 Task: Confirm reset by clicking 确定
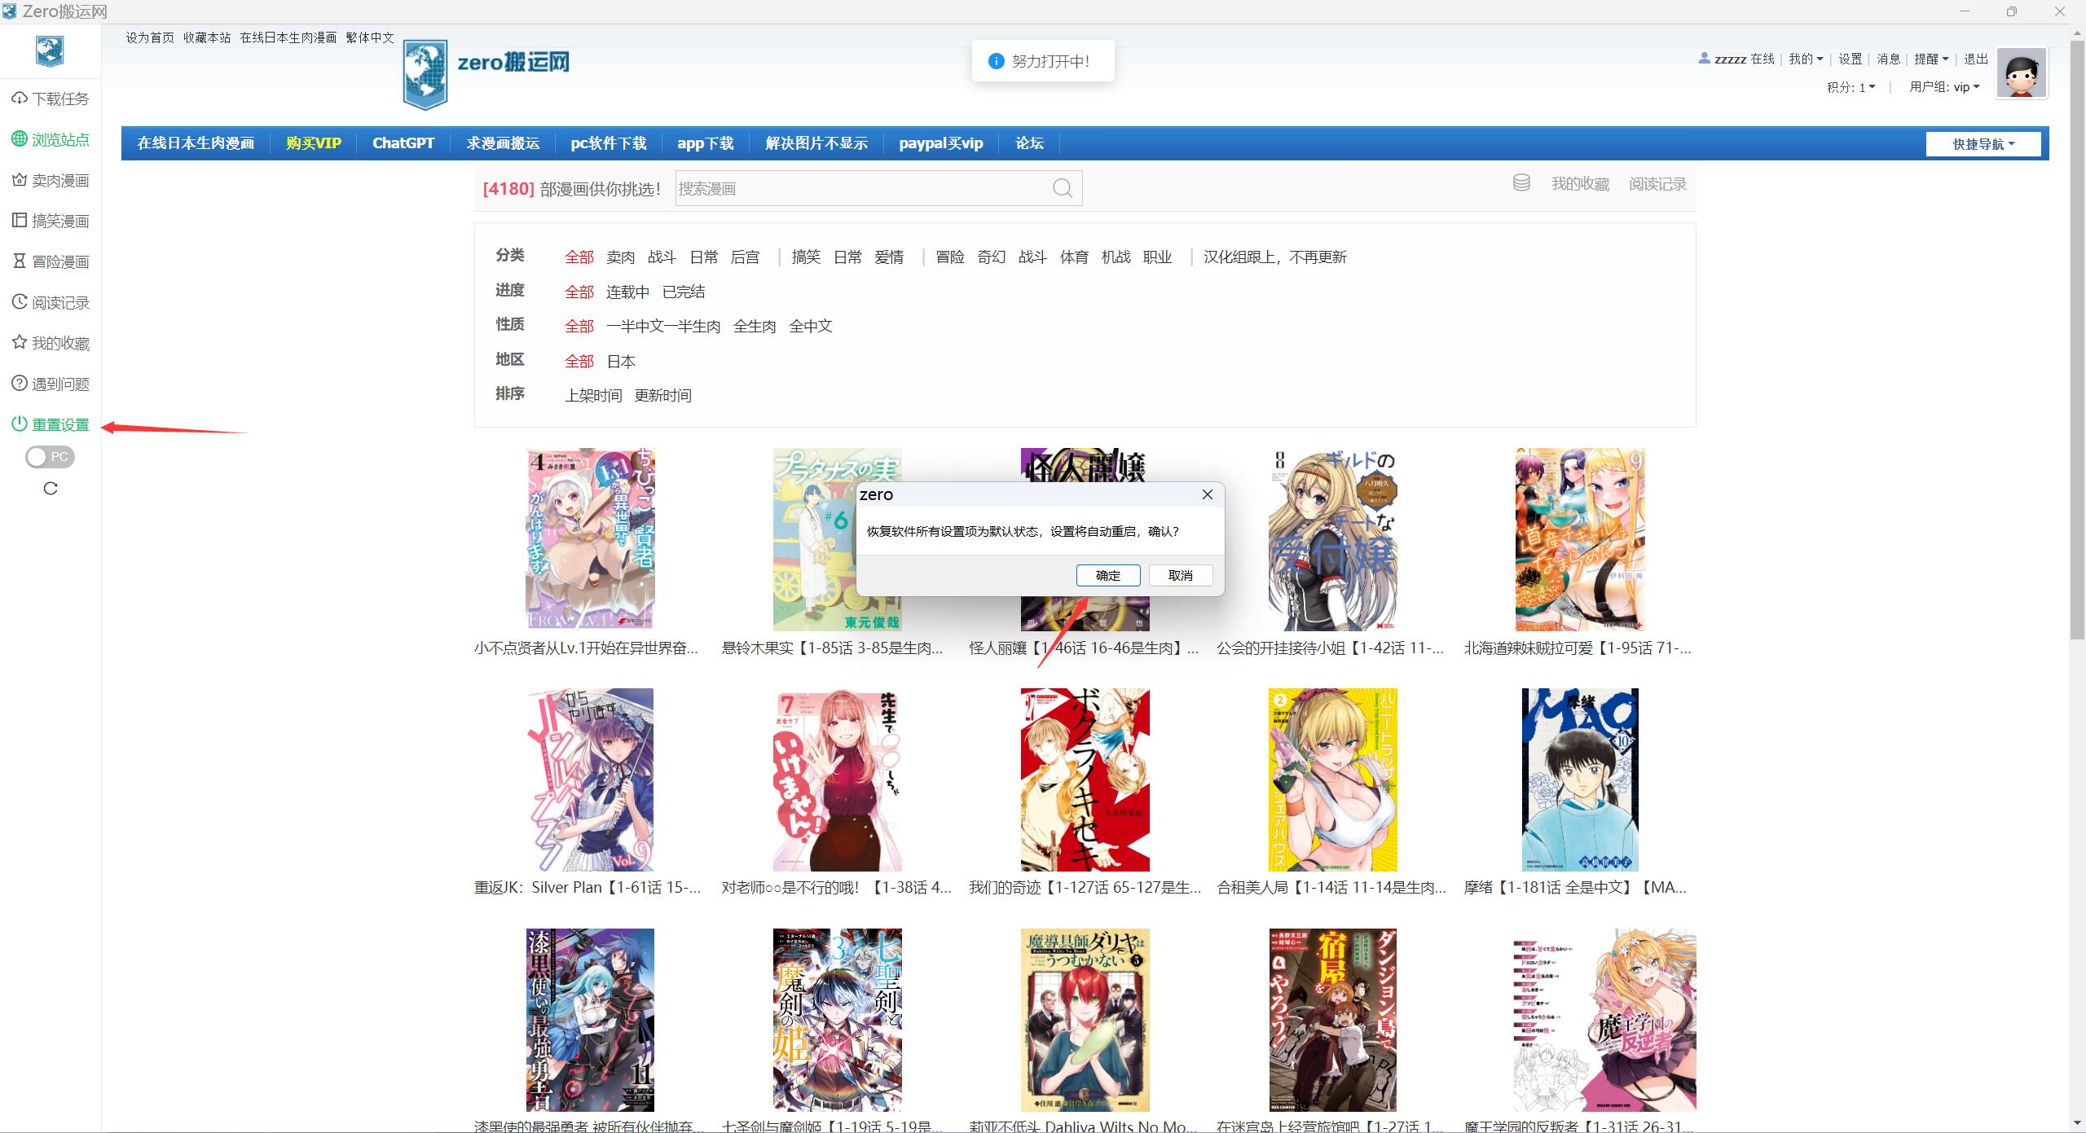1107,575
